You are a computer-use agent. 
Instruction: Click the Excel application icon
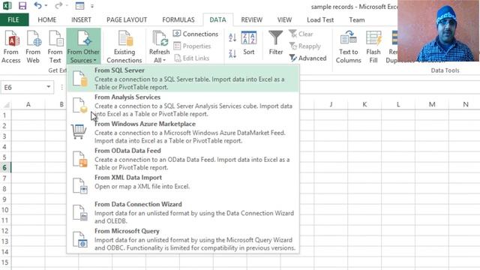pos(7,5)
